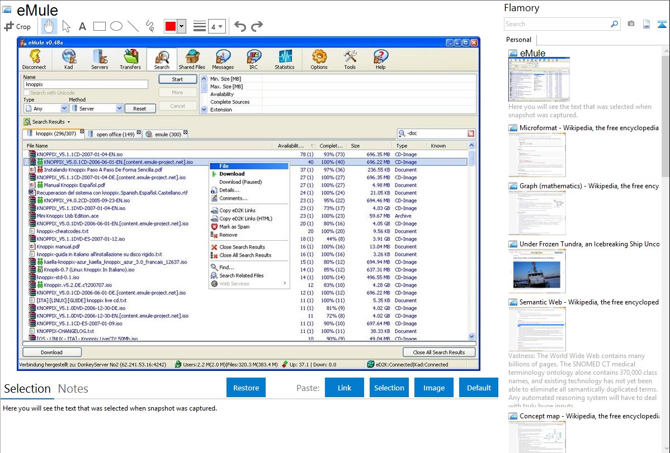Viewport: 670px width, 453px height.
Task: Switch to the Notes tab
Action: (73, 389)
